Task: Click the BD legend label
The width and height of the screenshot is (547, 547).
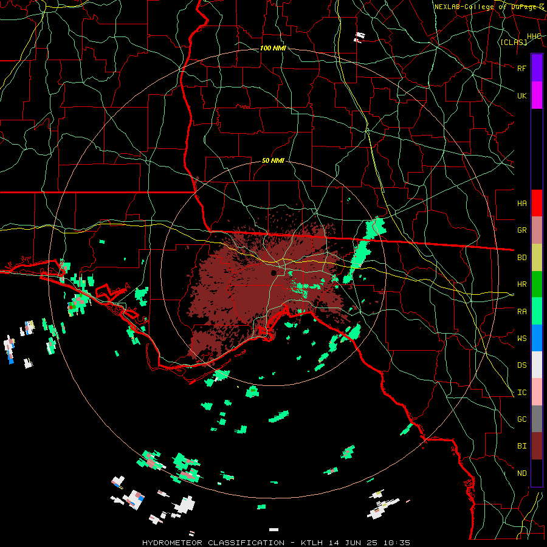Action: pyautogui.click(x=521, y=258)
